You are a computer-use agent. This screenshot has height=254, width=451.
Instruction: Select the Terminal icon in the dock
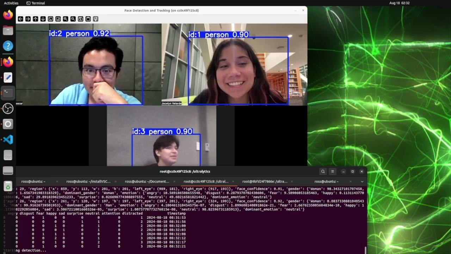point(8,93)
